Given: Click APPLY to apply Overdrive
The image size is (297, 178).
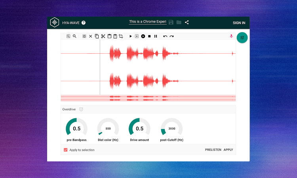Looking at the screenshot, I should click(x=228, y=150).
